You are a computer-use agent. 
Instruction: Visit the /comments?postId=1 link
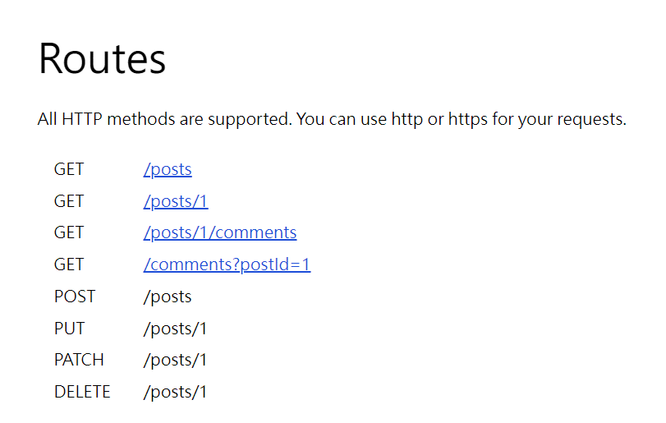click(227, 264)
